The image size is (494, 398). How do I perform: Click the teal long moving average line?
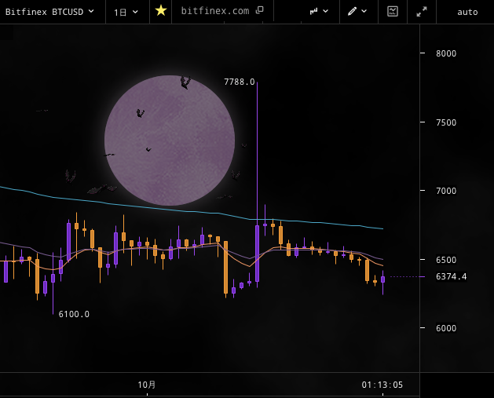coord(192,212)
